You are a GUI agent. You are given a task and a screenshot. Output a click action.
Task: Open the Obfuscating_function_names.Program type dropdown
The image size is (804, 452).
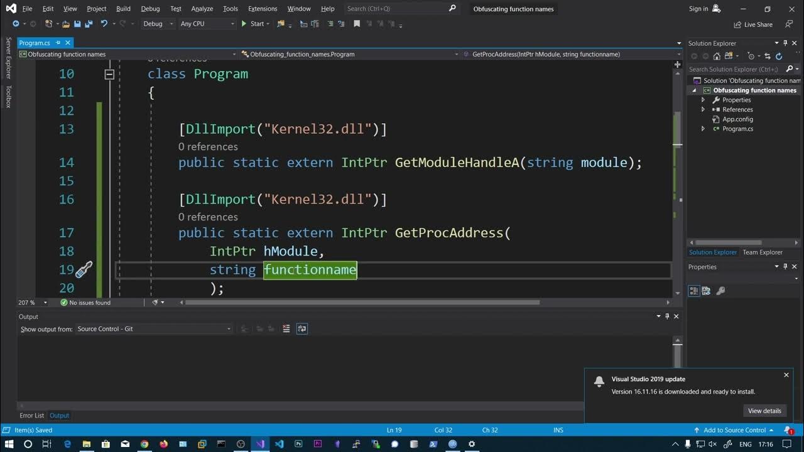coord(350,54)
